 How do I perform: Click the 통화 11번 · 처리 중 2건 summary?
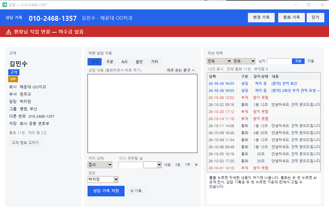(x=28, y=133)
